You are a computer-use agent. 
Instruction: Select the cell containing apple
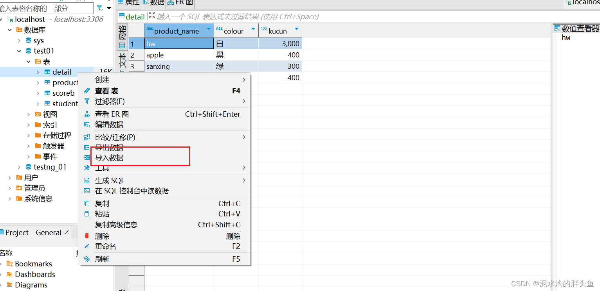[179, 55]
